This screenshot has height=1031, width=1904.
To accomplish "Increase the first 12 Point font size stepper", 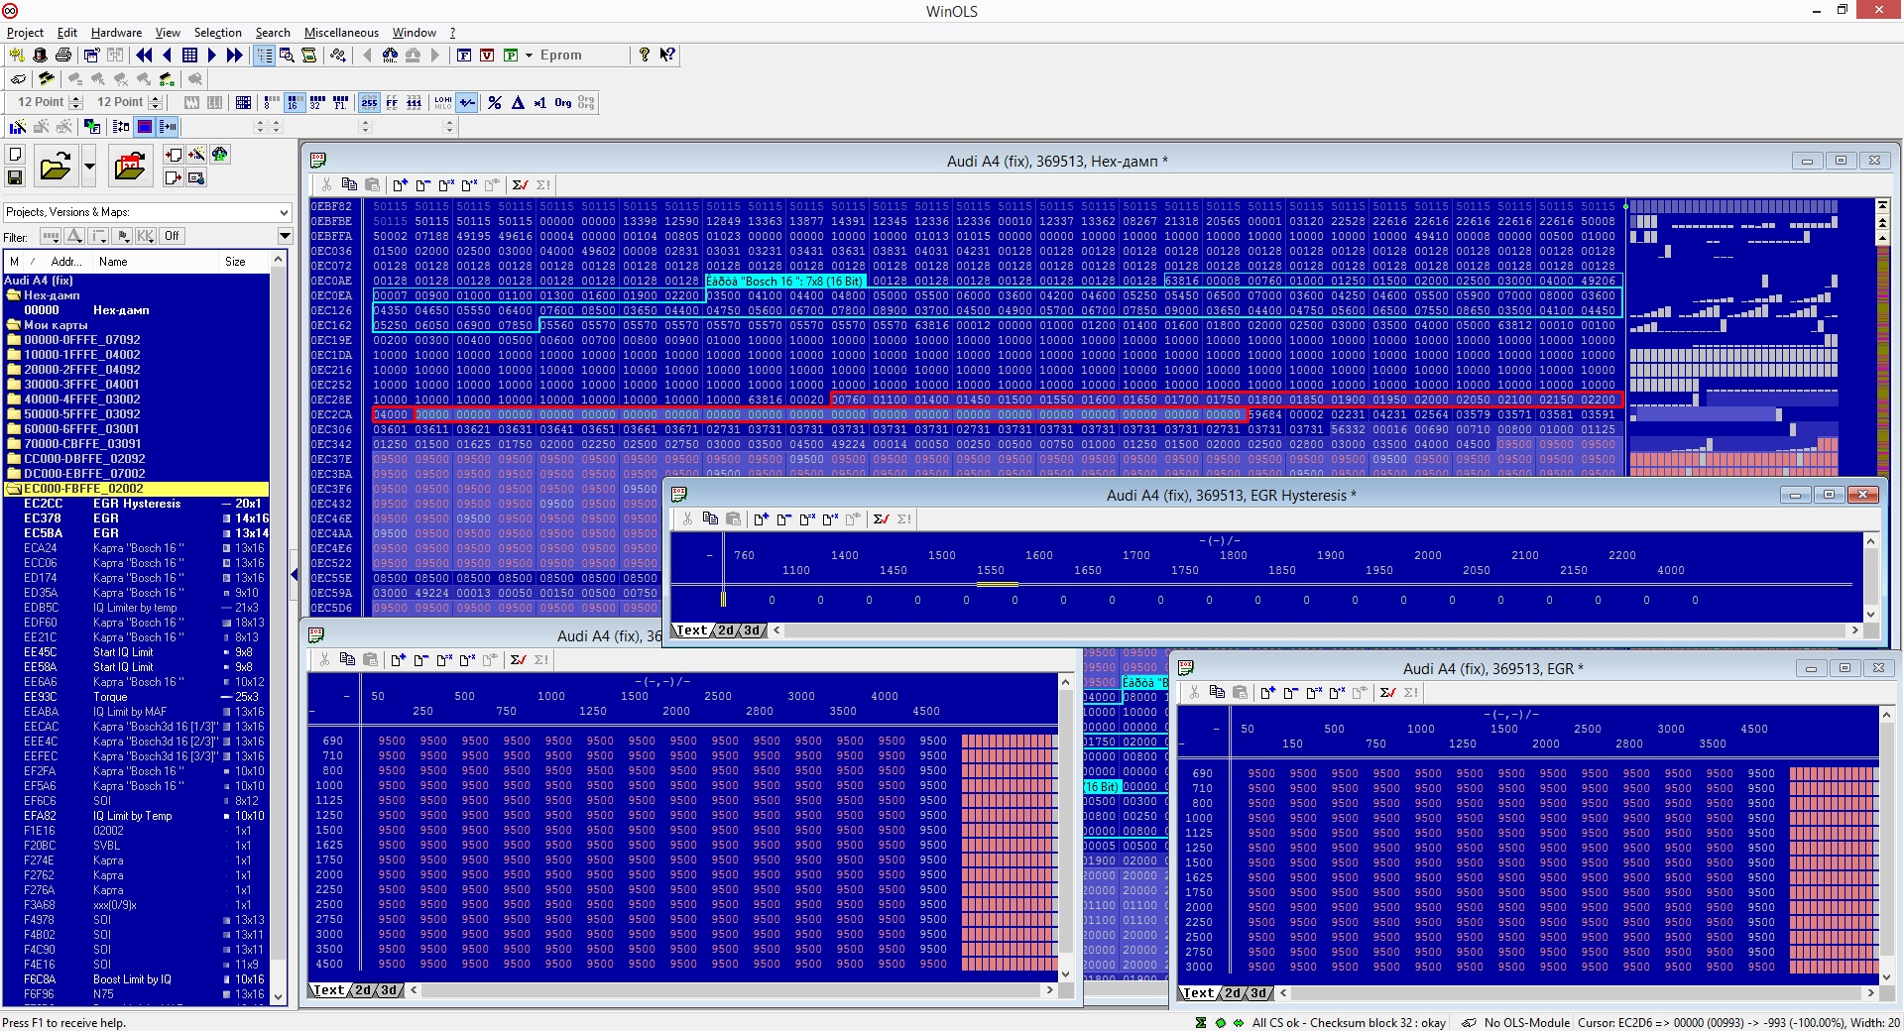I will click(76, 98).
